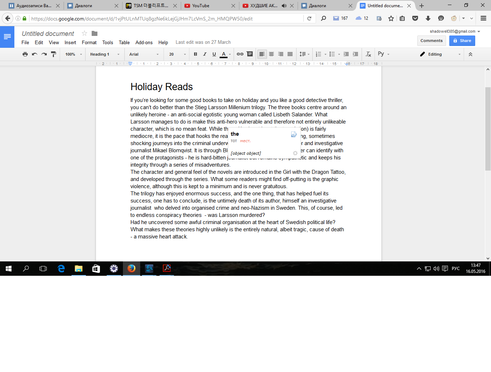Open Google Docs home via blue icon
491x372 pixels.
pos(7,37)
